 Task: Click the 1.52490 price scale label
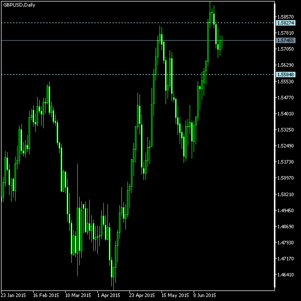[x=285, y=146]
